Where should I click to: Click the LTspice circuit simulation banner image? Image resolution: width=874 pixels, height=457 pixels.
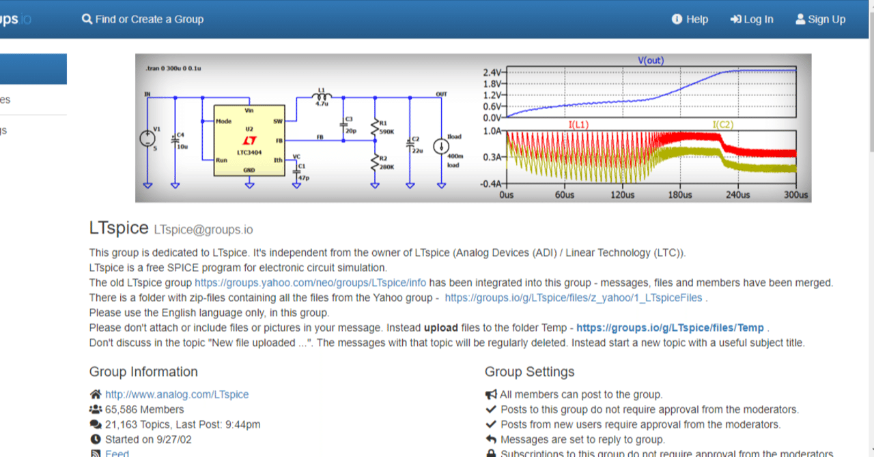[x=473, y=127]
